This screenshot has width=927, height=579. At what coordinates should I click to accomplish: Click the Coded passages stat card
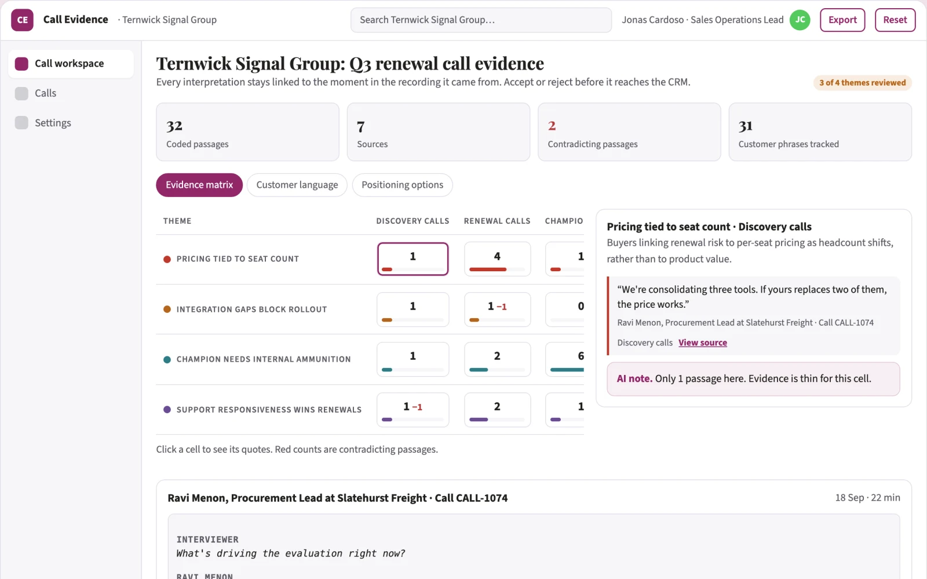click(247, 132)
